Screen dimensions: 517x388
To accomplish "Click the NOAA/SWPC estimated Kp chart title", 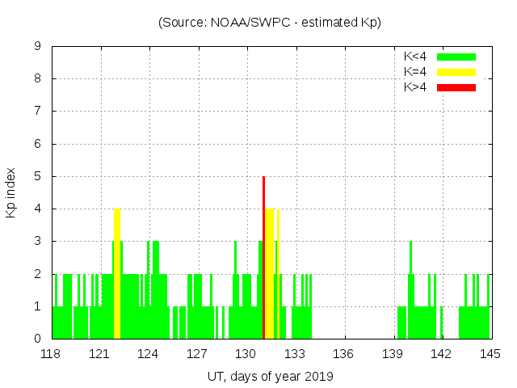I will (x=270, y=23).
